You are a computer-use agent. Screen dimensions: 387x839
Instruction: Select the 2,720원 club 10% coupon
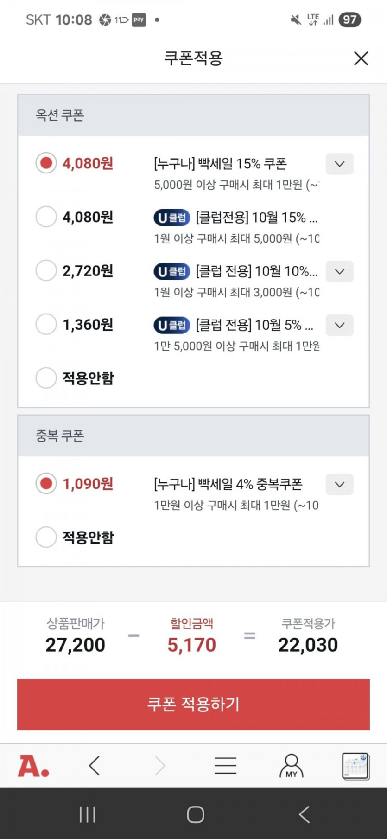[46, 270]
